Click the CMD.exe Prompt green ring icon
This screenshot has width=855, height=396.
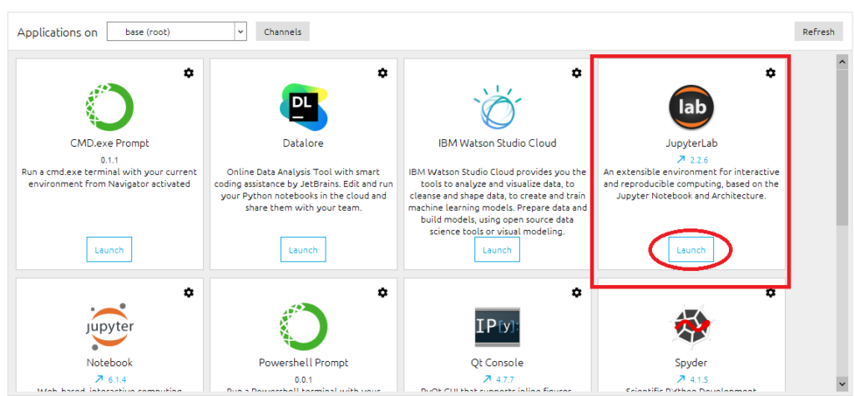[109, 105]
